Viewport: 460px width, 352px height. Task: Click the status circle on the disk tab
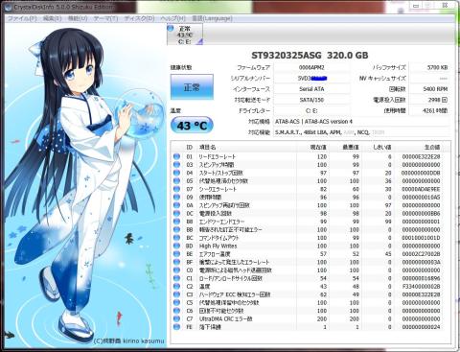(x=171, y=28)
